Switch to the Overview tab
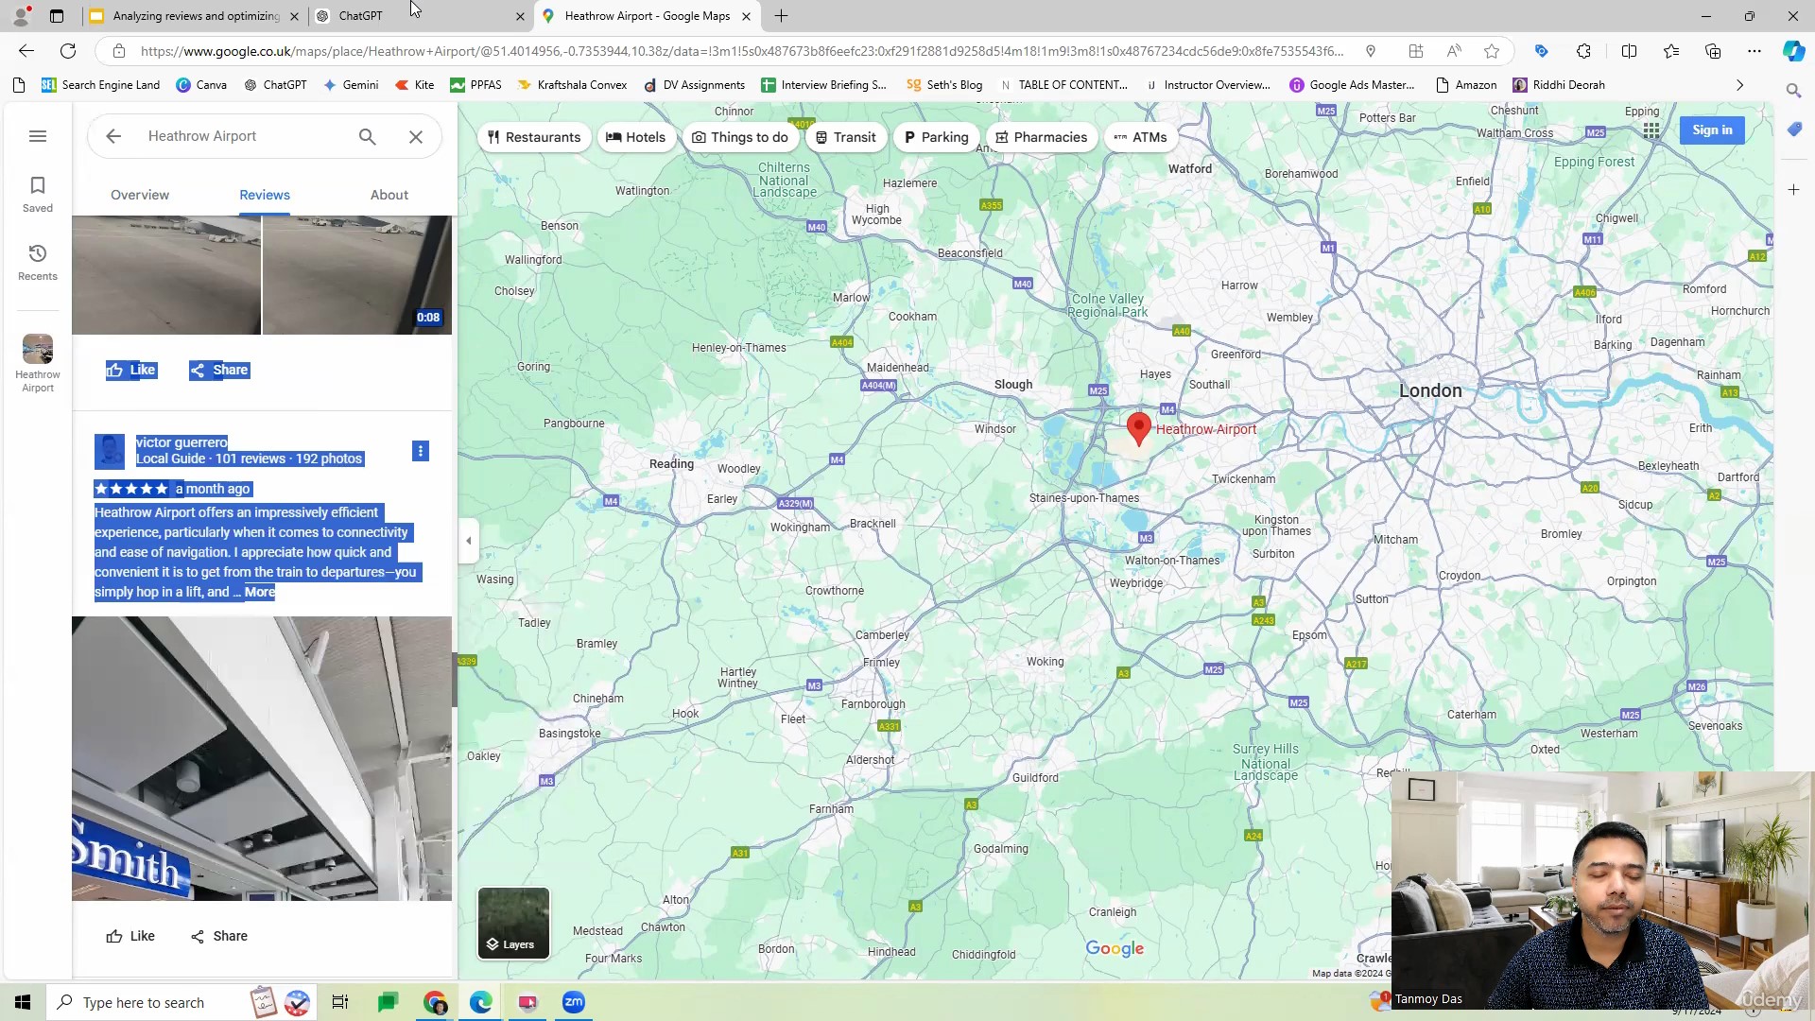1815x1021 pixels. (140, 195)
